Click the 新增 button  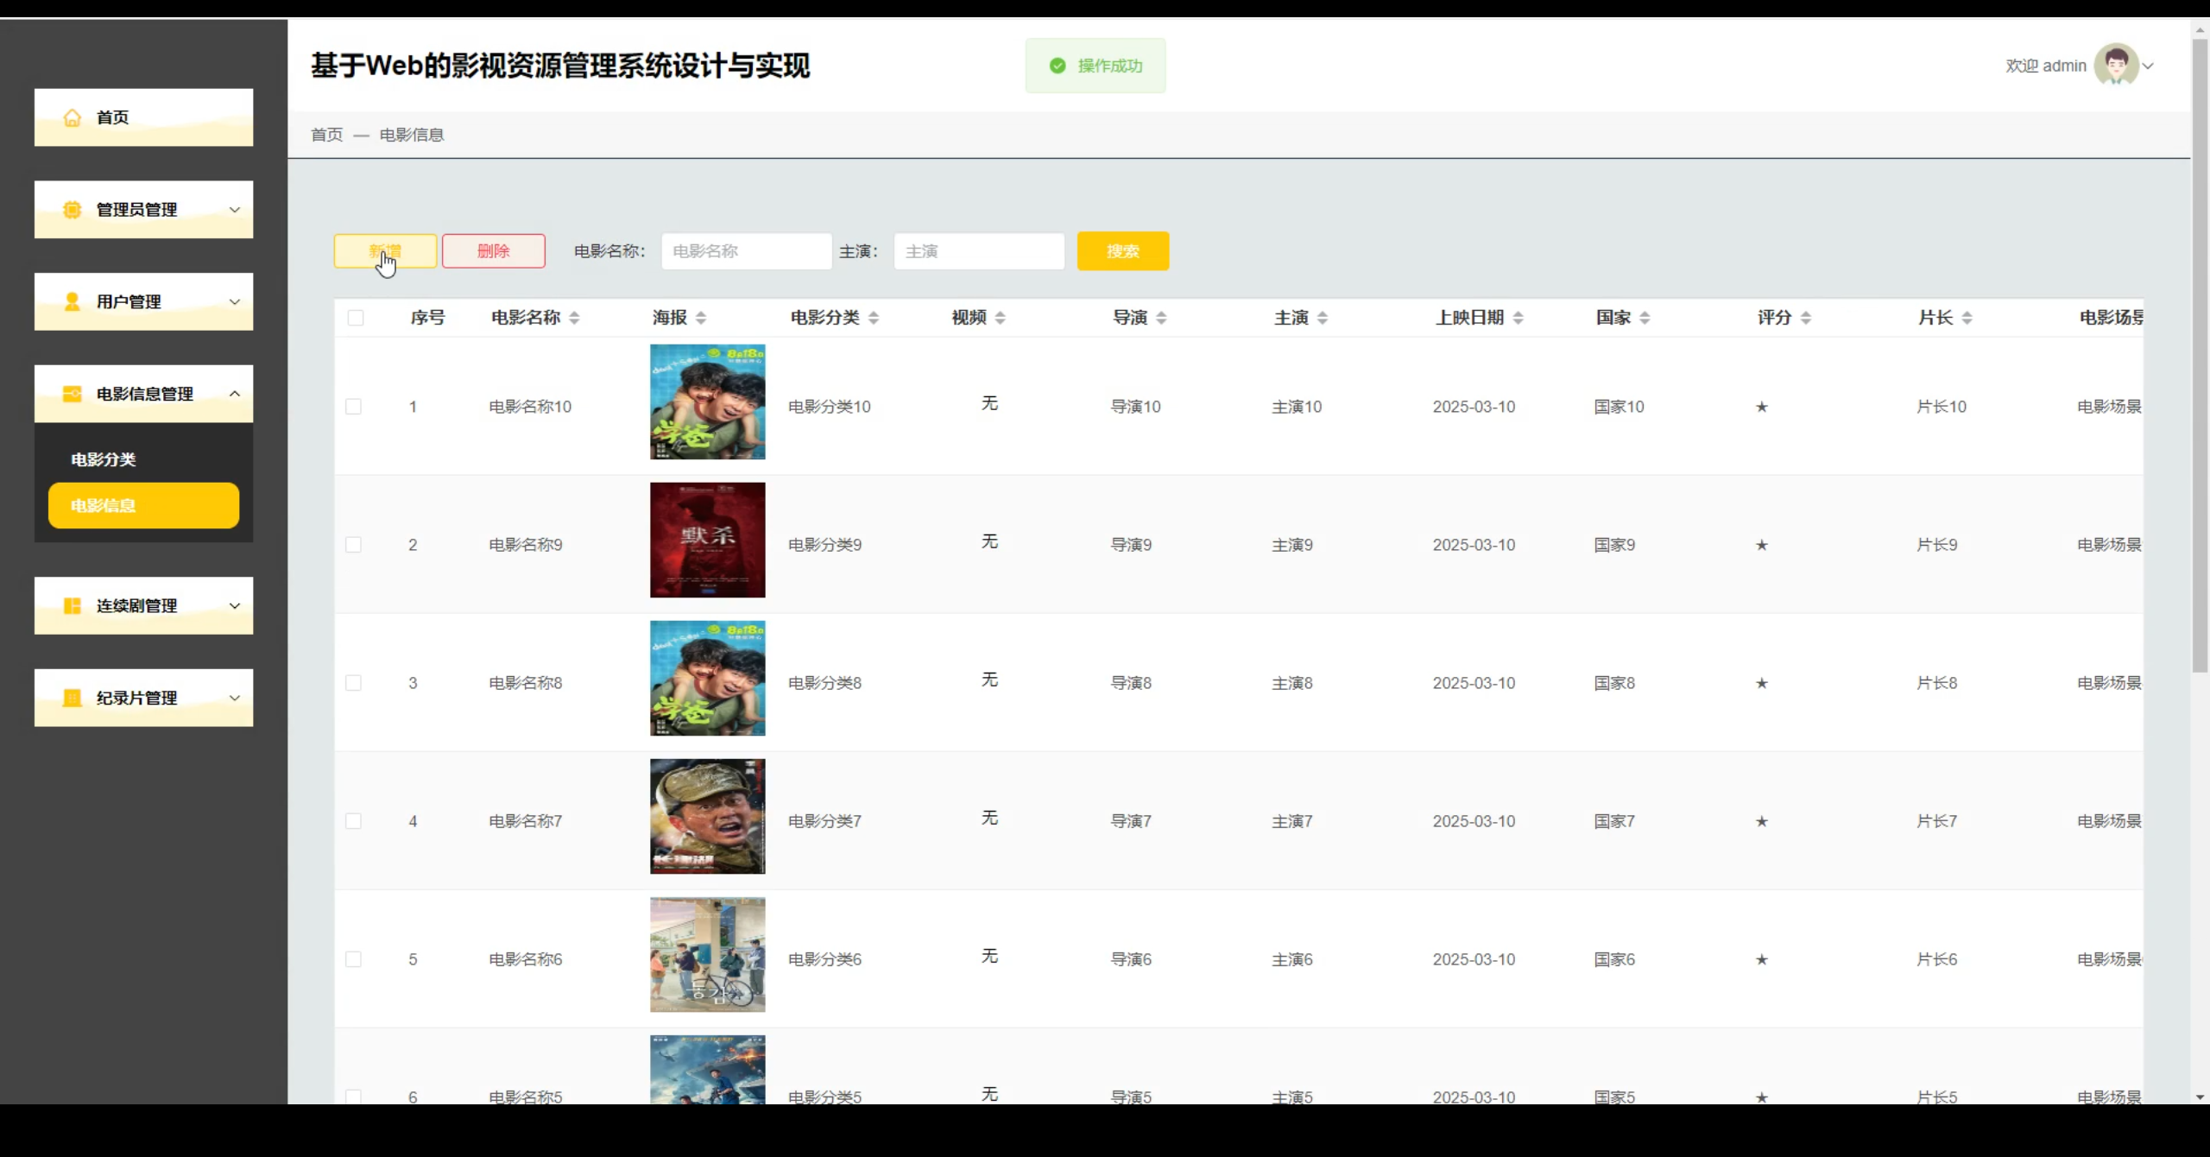pos(385,250)
